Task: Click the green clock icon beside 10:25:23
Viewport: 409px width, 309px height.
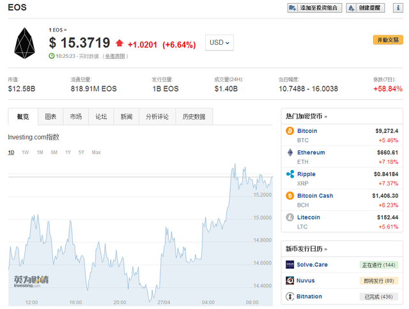Action: [51, 56]
